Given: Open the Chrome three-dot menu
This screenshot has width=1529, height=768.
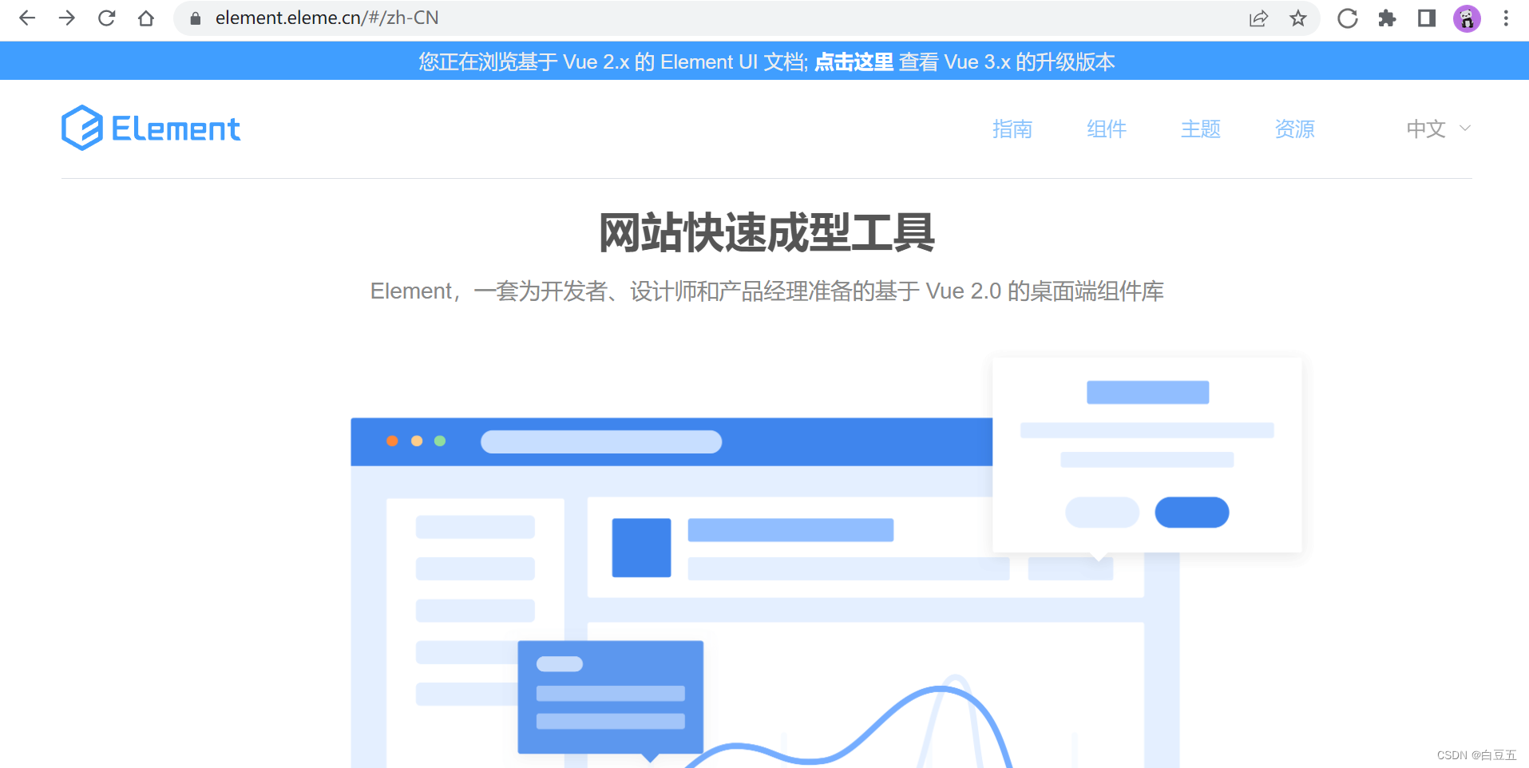Looking at the screenshot, I should tap(1506, 18).
